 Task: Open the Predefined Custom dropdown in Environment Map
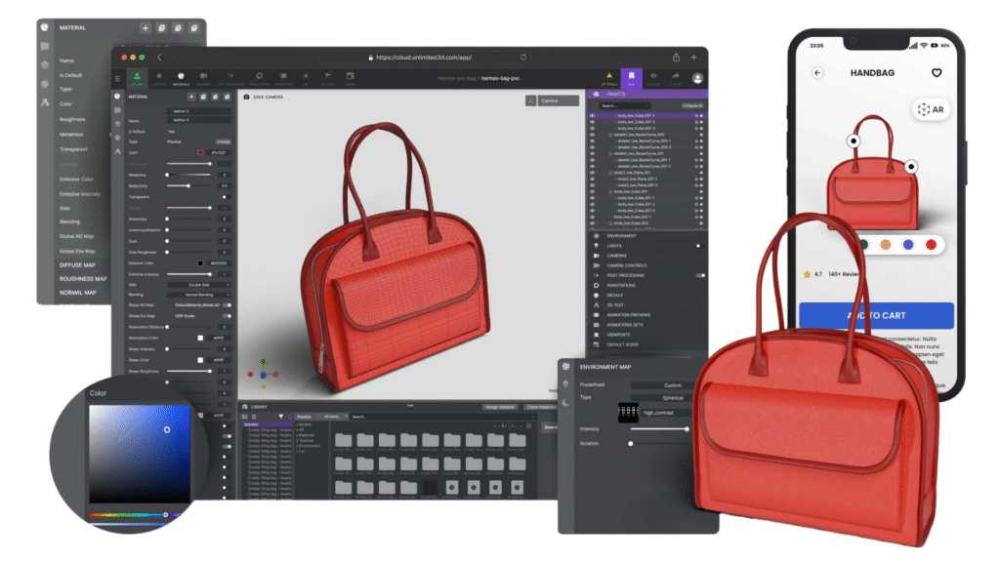[674, 385]
